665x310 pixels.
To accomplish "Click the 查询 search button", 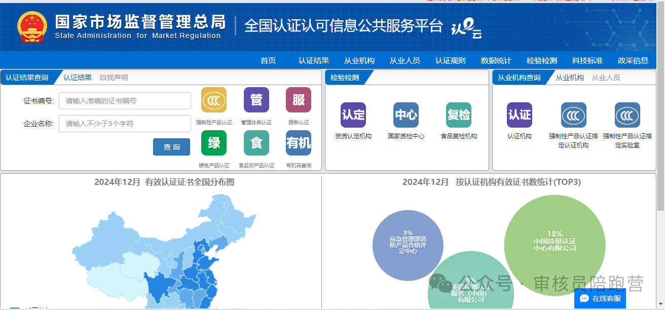I will (x=171, y=147).
